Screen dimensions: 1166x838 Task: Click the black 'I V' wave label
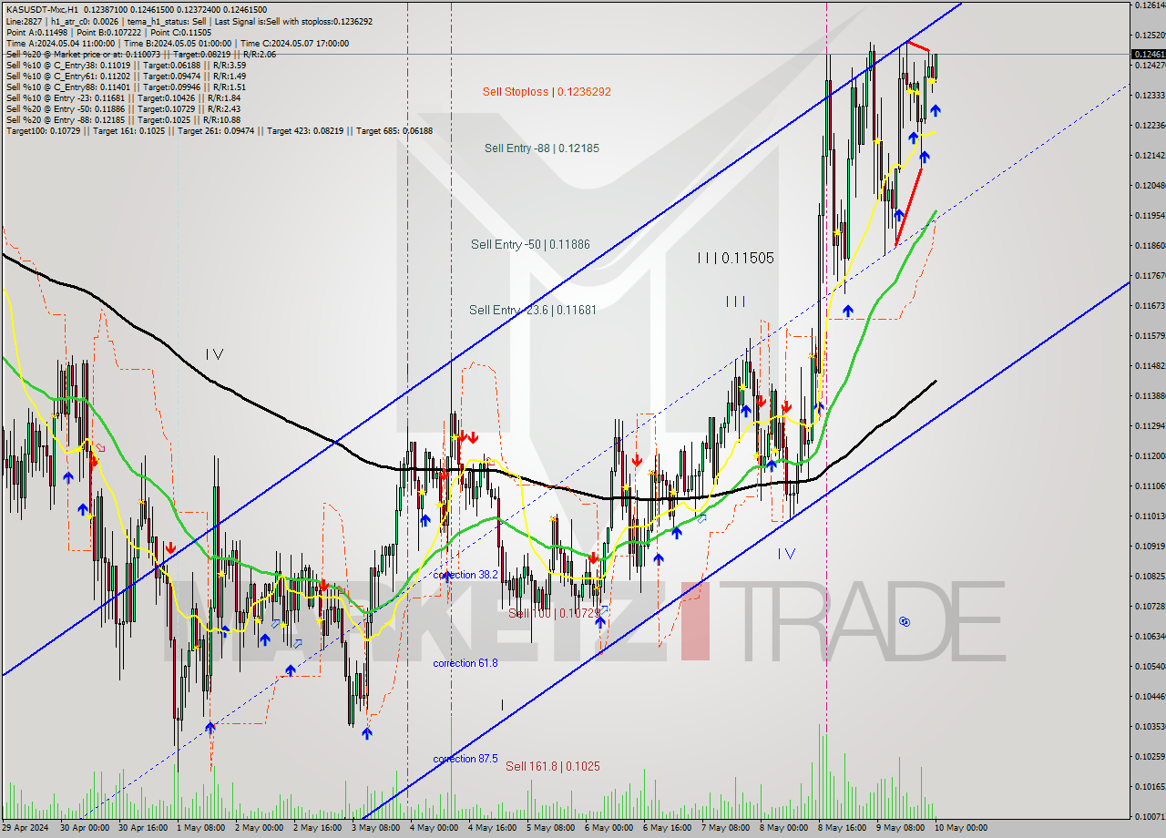pos(214,354)
